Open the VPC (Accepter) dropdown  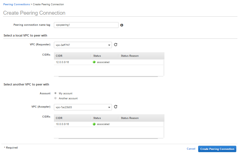83,107
